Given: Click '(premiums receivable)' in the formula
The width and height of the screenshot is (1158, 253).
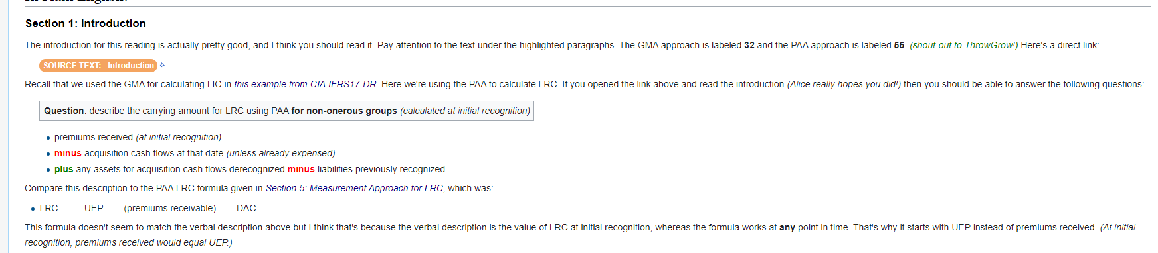Looking at the screenshot, I should [170, 209].
